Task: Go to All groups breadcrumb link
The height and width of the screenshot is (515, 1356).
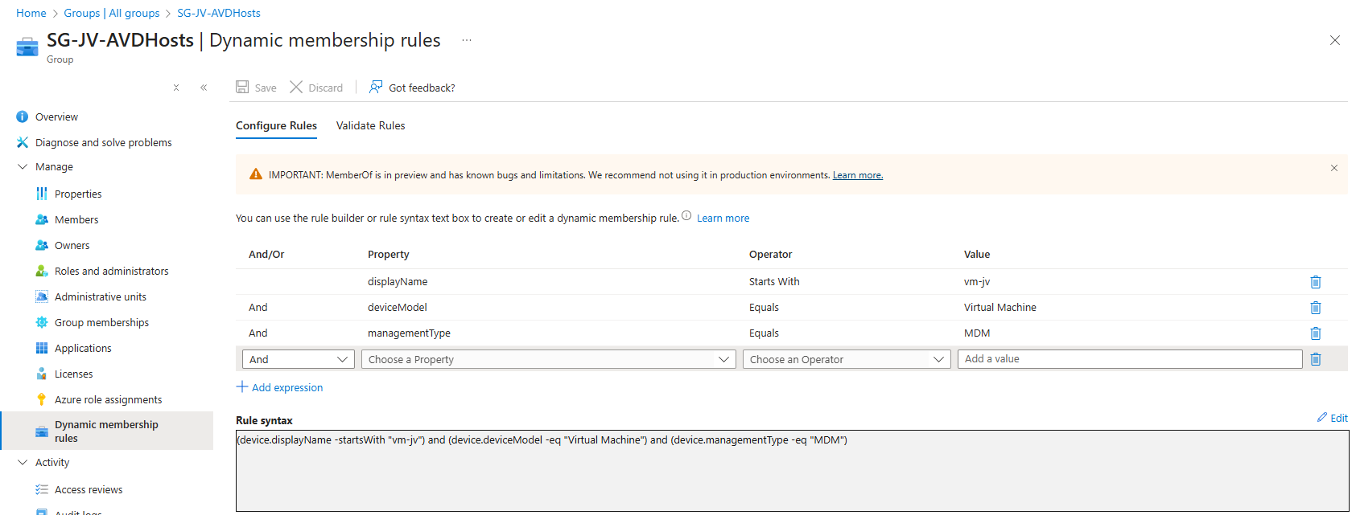Action: point(112,13)
